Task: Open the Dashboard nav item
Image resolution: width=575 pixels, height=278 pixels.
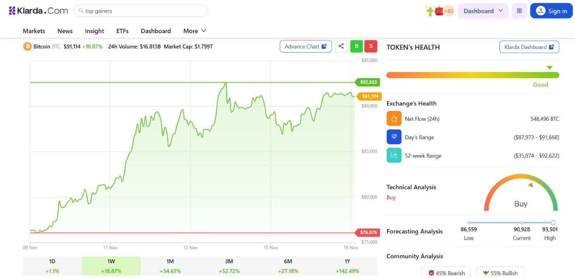Action: [x=156, y=31]
